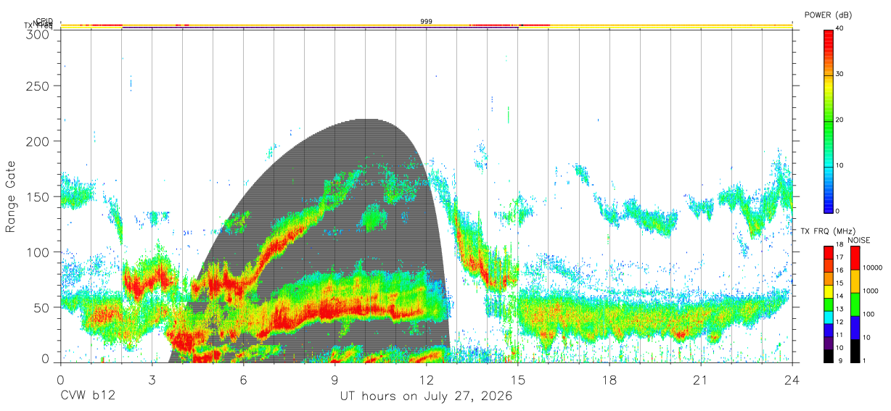Pick the yellow 14–15 MHz frequency swatch
This screenshot has height=411, width=891.
[x=829, y=291]
